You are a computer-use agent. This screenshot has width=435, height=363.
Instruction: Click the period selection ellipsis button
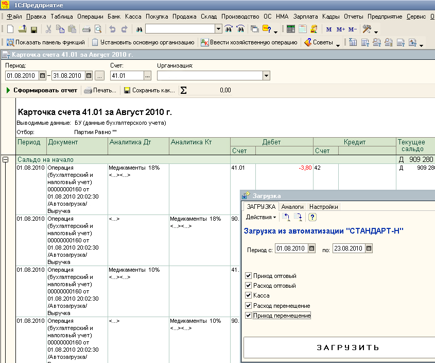tap(99, 76)
